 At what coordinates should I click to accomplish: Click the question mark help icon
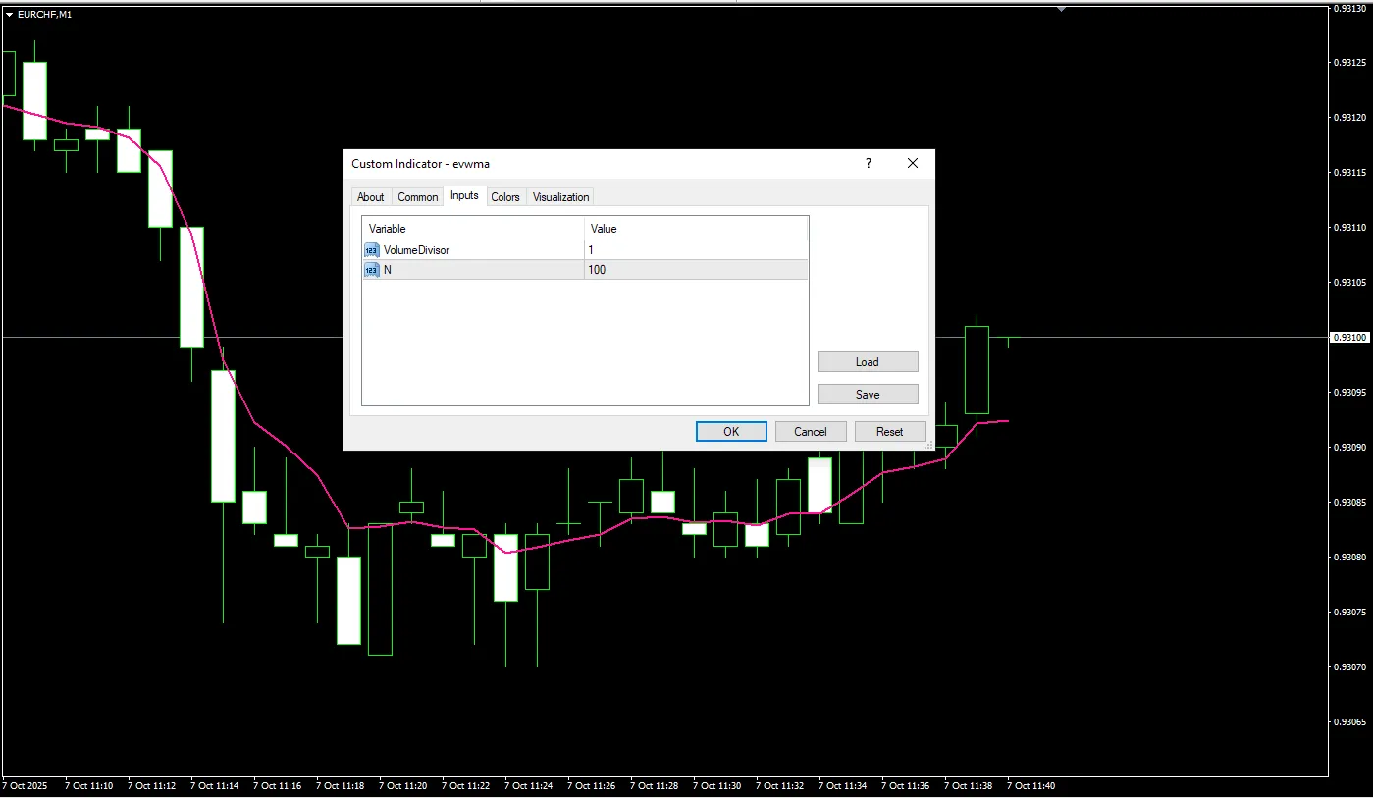tap(868, 164)
